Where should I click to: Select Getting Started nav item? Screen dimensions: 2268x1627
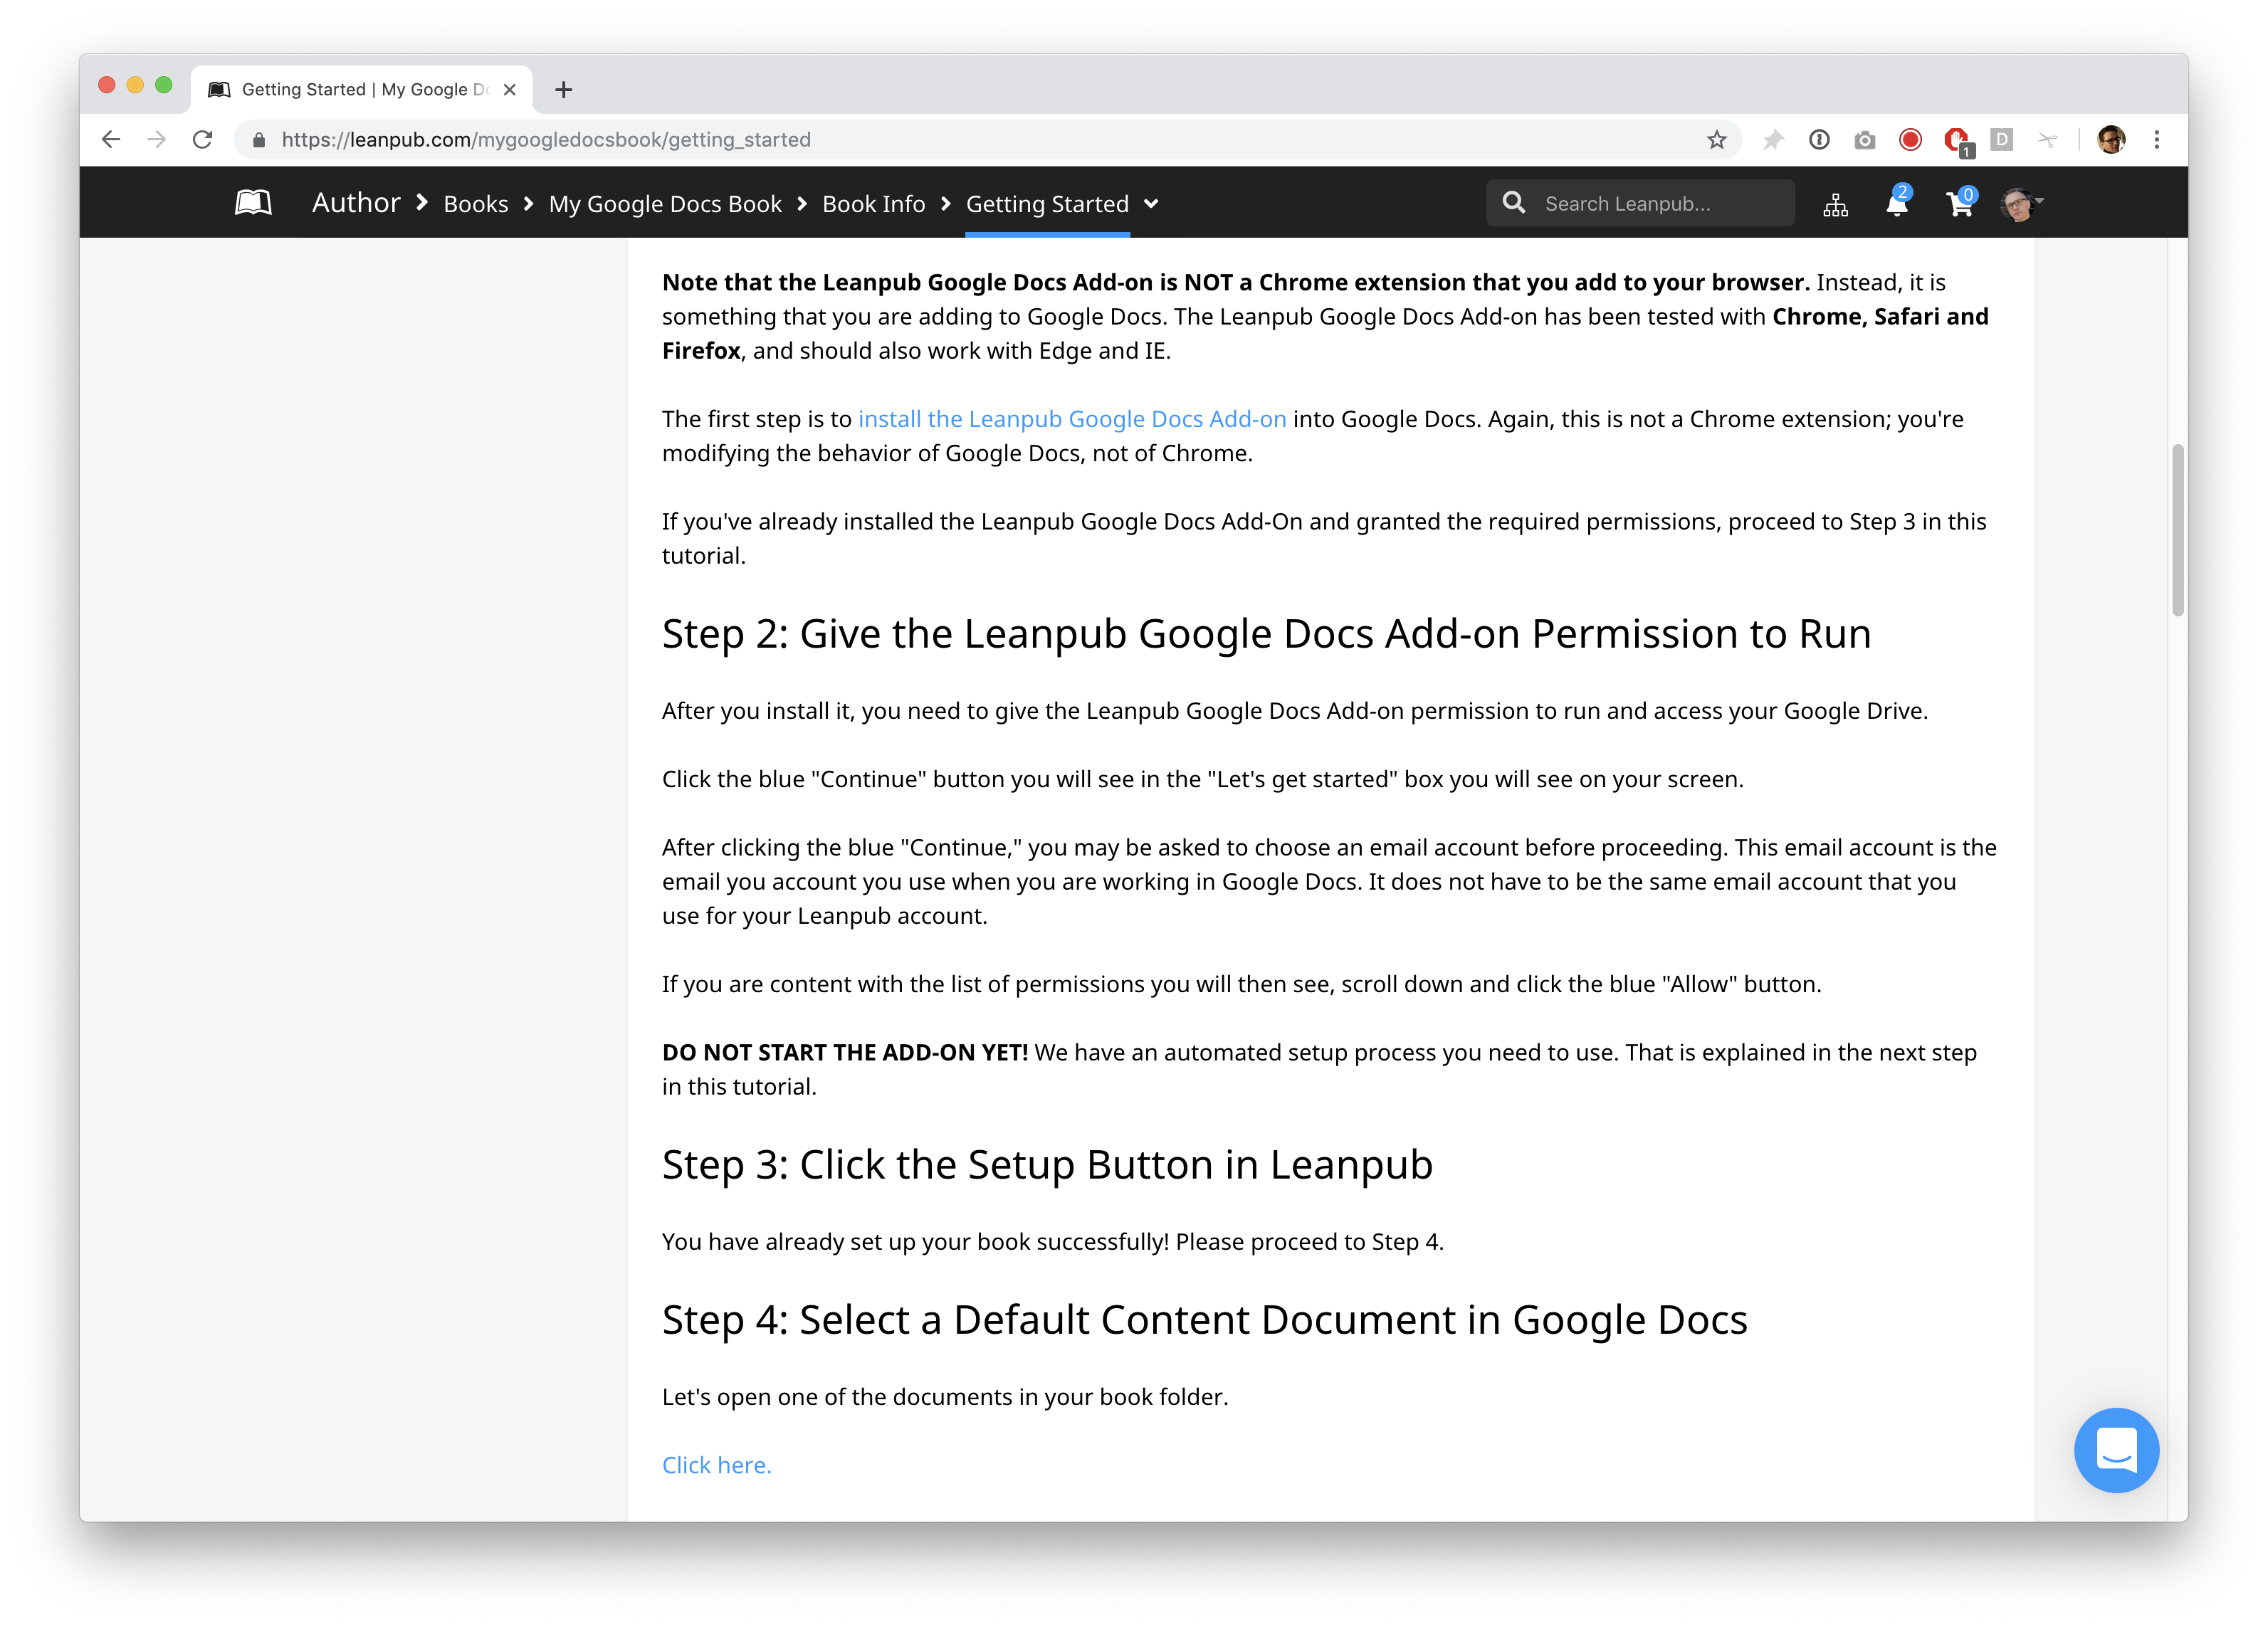pos(1047,204)
